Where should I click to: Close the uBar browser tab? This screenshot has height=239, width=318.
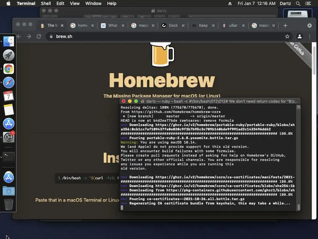pyautogui.click(x=243, y=26)
